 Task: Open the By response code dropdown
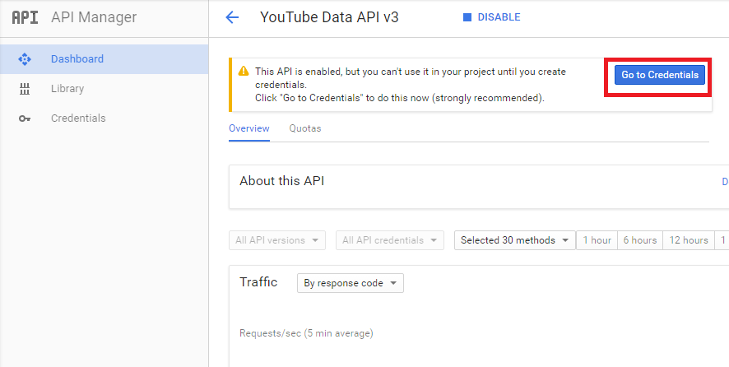351,283
